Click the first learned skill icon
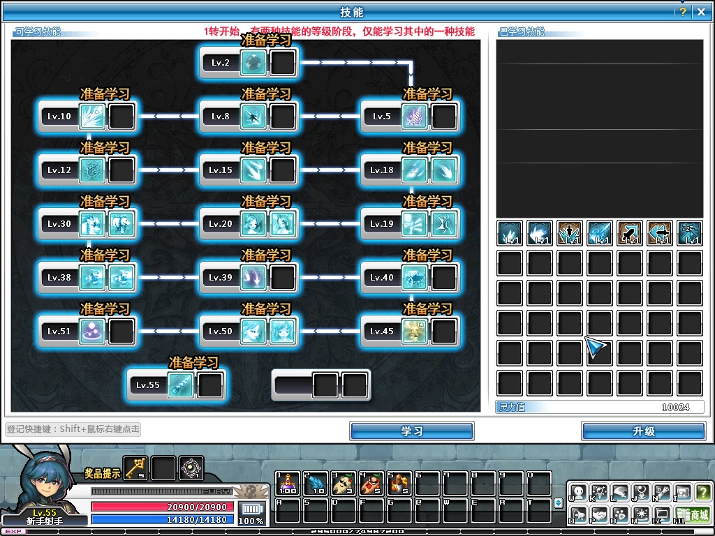715x536 pixels. (x=509, y=233)
